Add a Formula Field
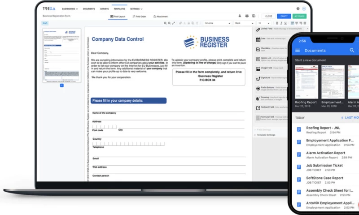The height and width of the screenshot is (215, 359). click(x=271, y=118)
